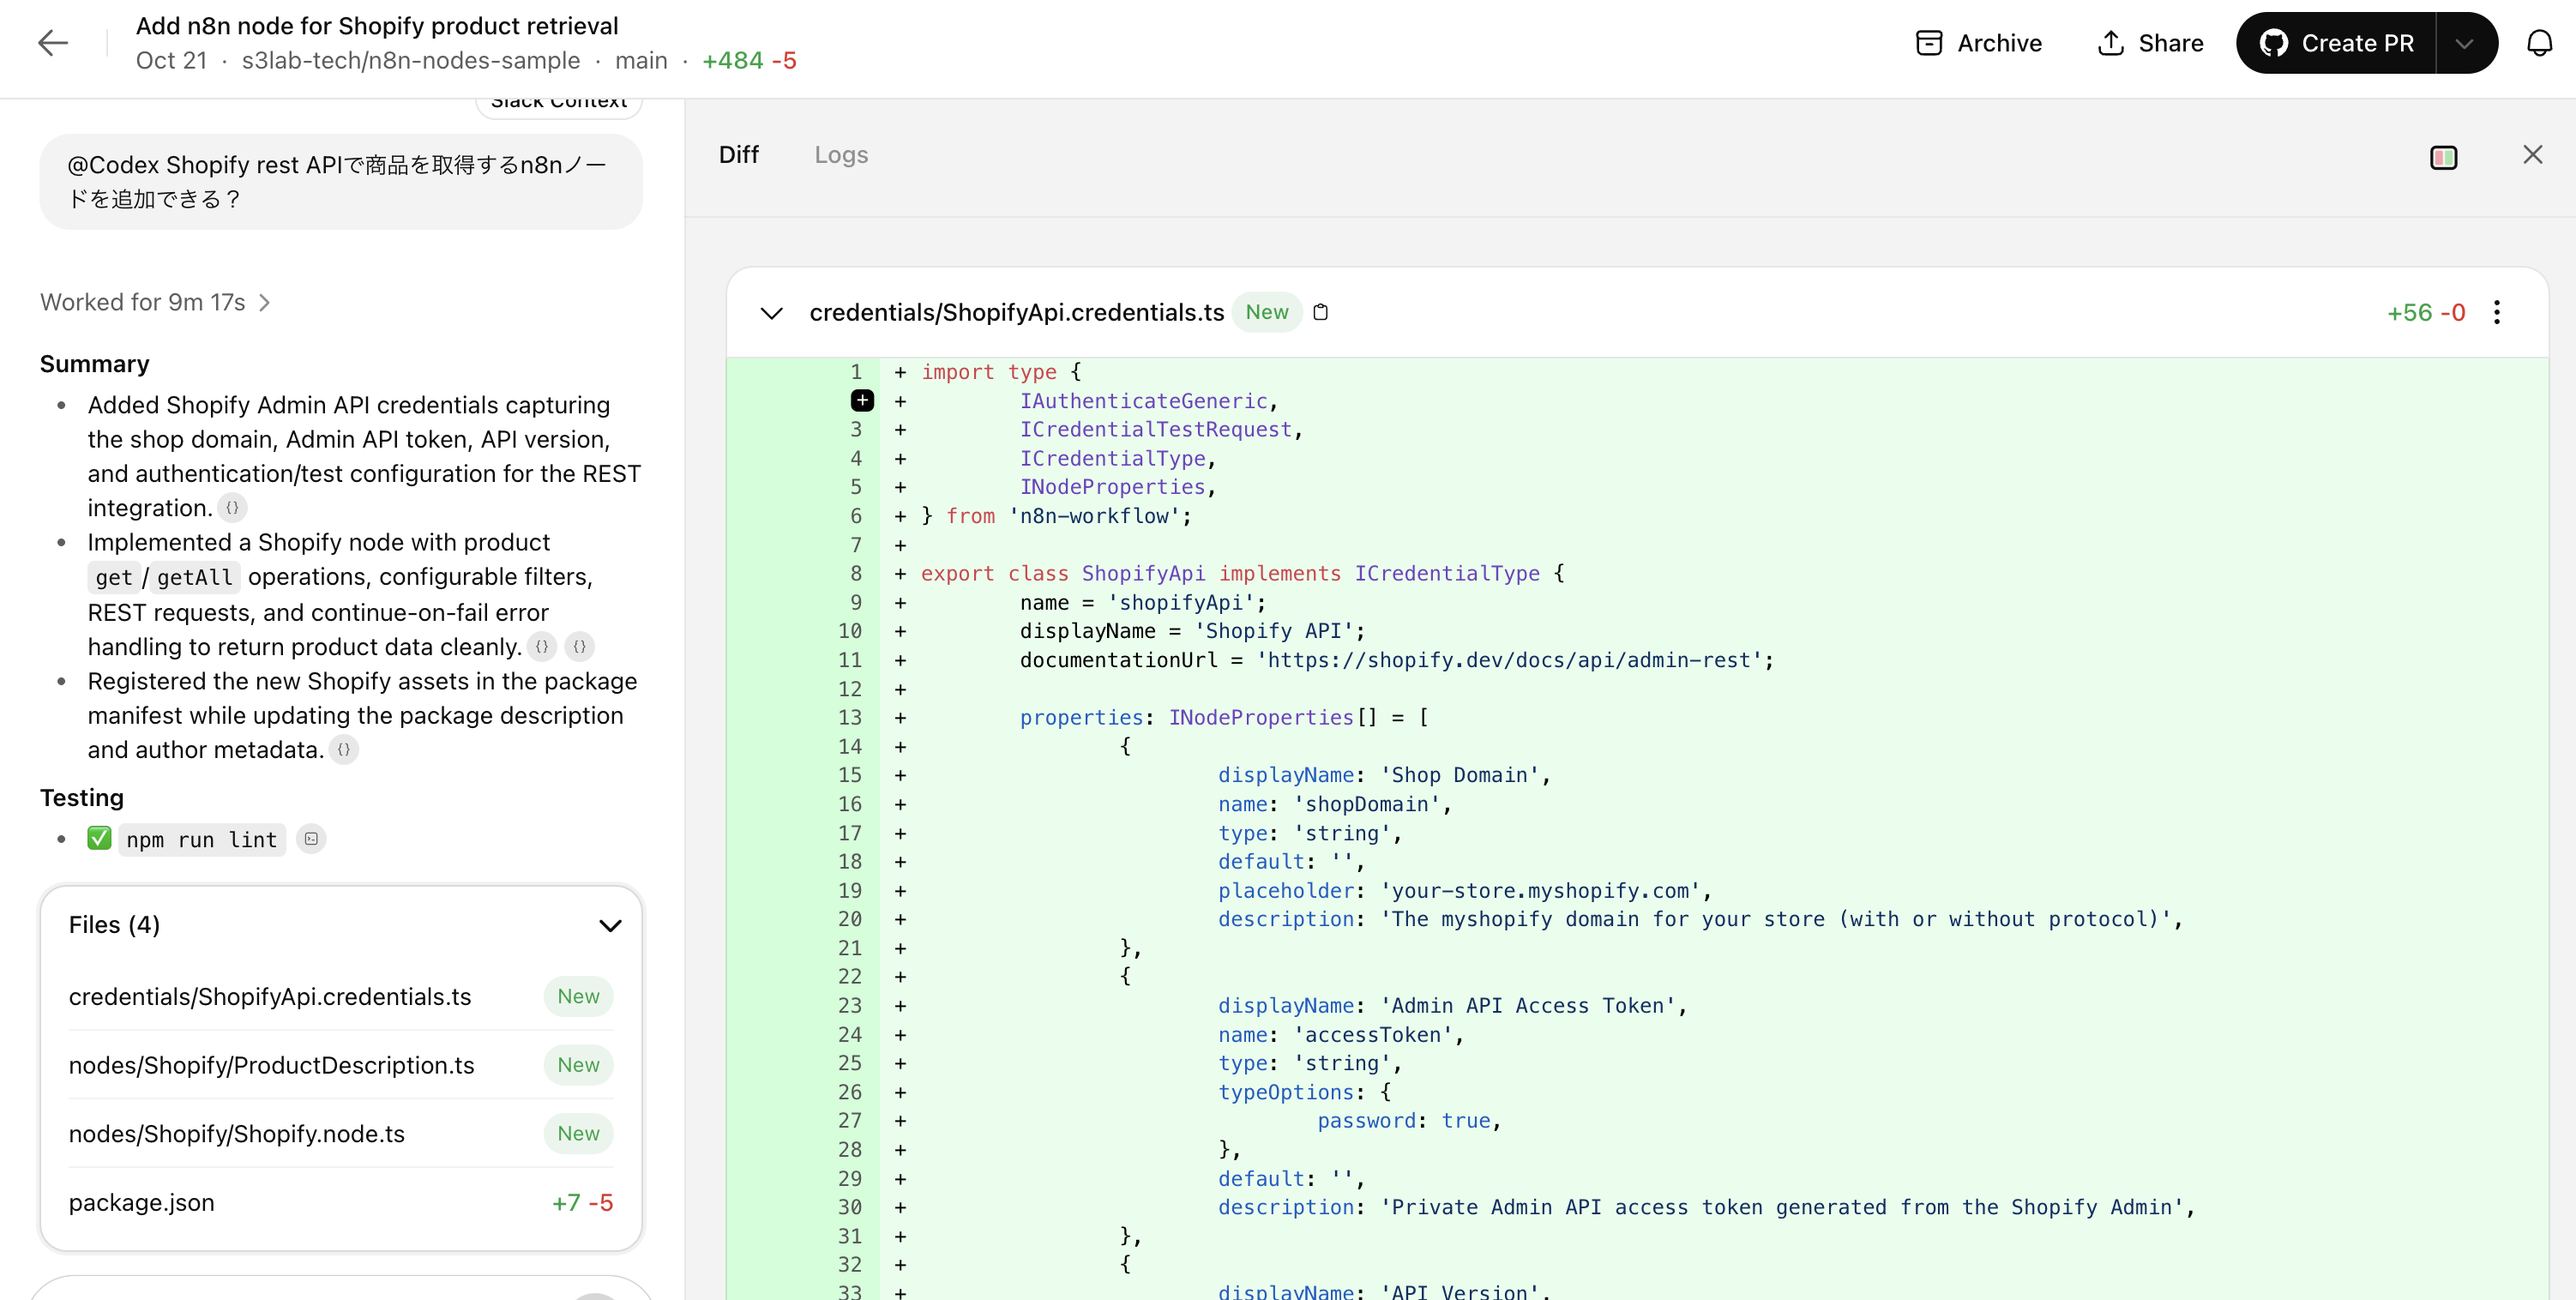Screen dimensions: 2576x1300
Task: Copy the credentials file path icon
Action: (1320, 313)
